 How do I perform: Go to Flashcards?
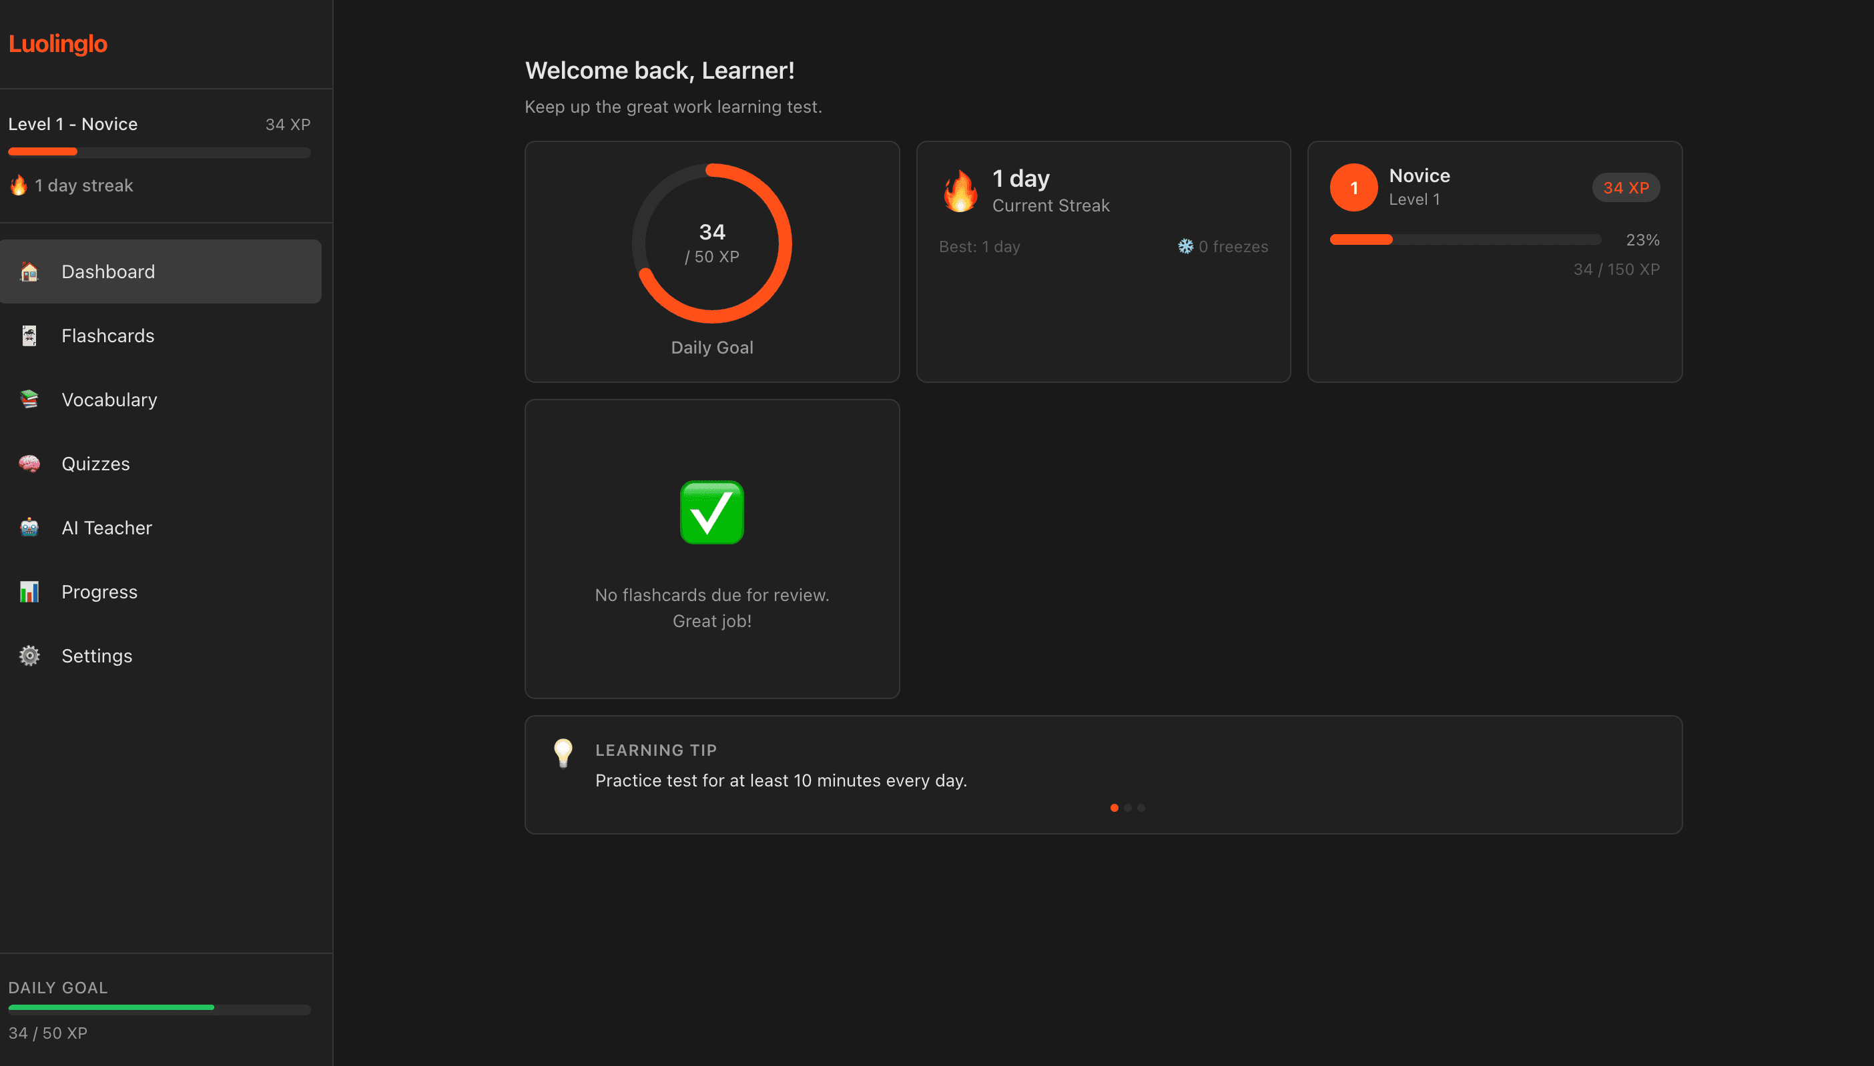[x=160, y=336]
